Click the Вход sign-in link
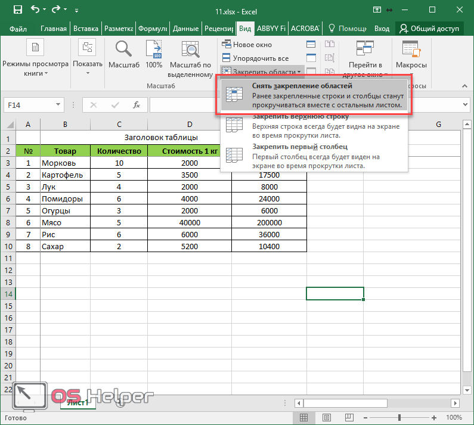The image size is (474, 425). [382, 29]
